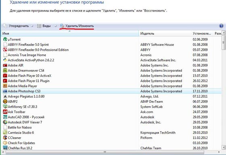
Task: Click publisher Корпорация TechSmith
Action: coord(158,132)
